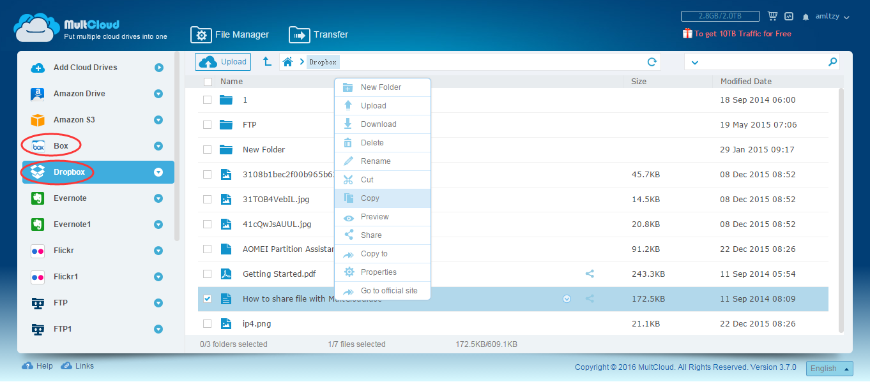Screen dimensions: 870x382
Task: Check the box for 41cQwJsAUUL.jpg
Action: tap(207, 224)
